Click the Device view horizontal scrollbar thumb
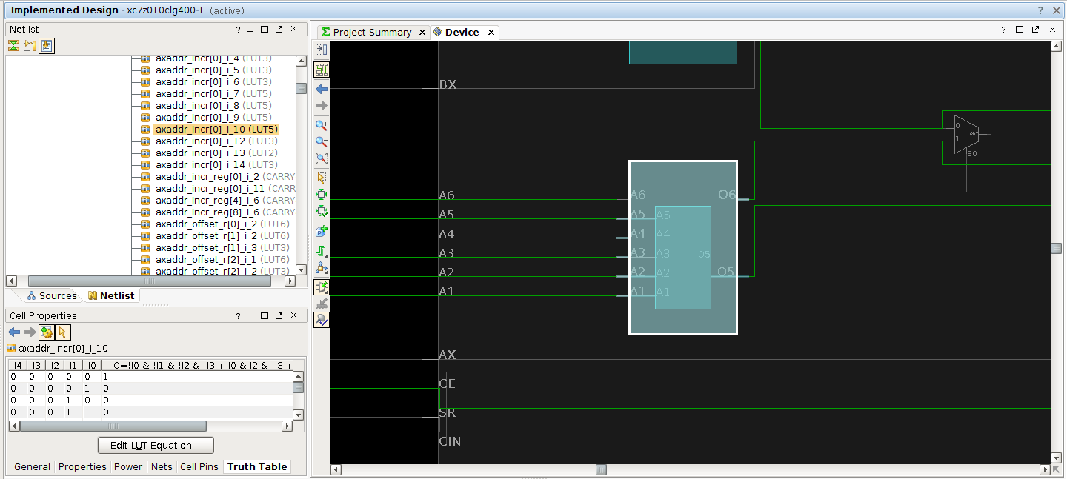The width and height of the screenshot is (1067, 479). (601, 469)
